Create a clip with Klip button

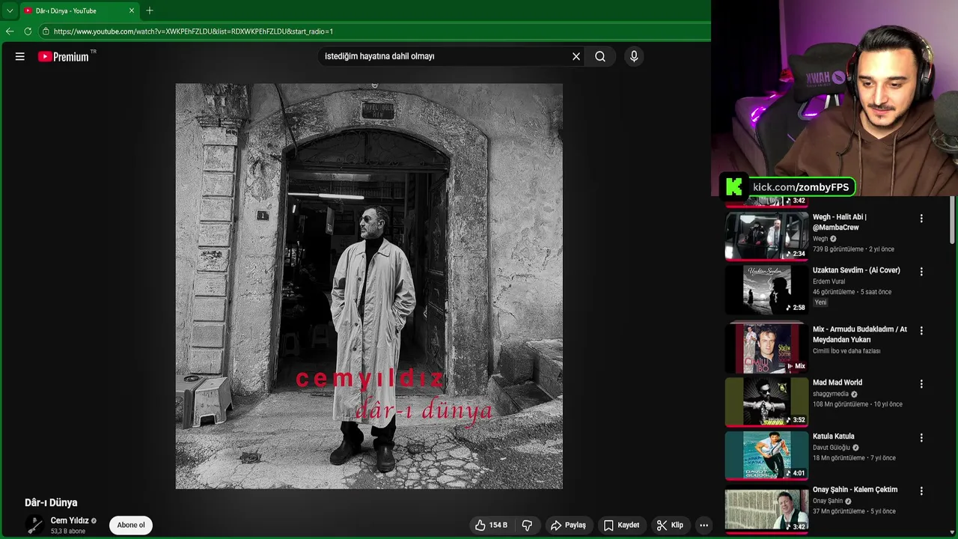click(x=670, y=526)
